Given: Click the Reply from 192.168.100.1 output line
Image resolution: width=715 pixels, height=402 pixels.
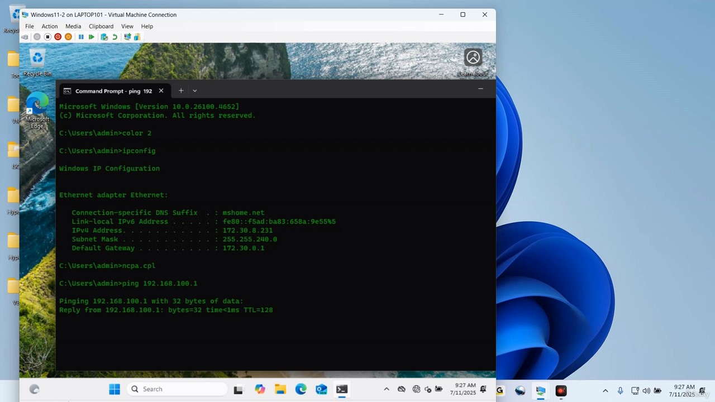Looking at the screenshot, I should click(166, 310).
